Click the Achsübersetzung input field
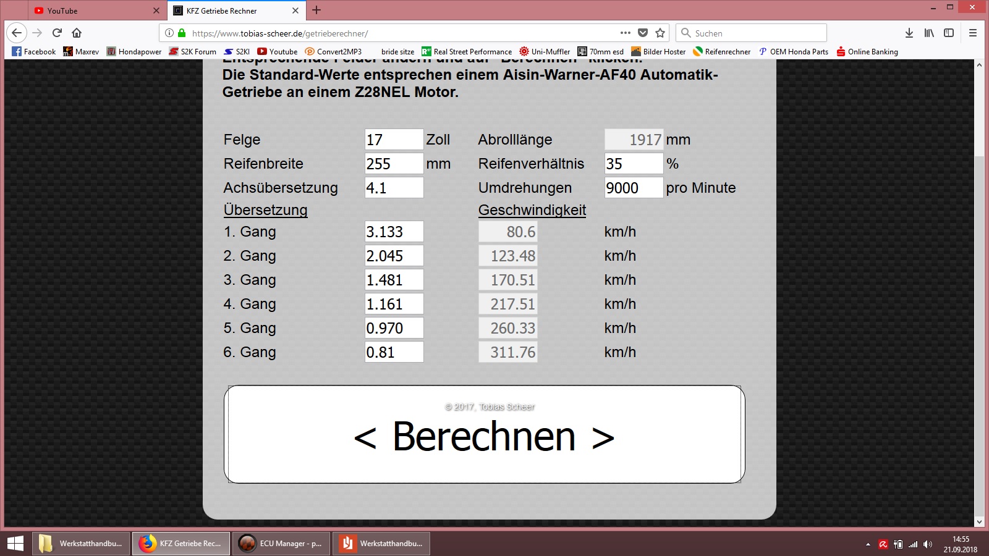The image size is (989, 556). (394, 188)
